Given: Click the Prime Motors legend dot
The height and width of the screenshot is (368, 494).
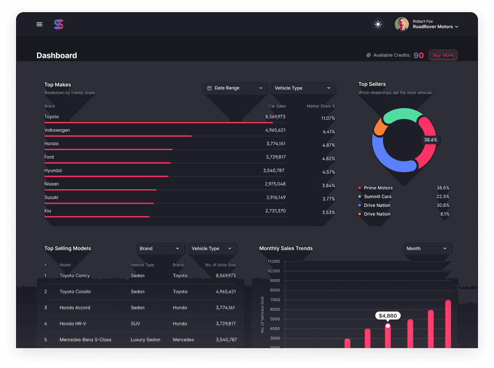Looking at the screenshot, I should [x=360, y=188].
